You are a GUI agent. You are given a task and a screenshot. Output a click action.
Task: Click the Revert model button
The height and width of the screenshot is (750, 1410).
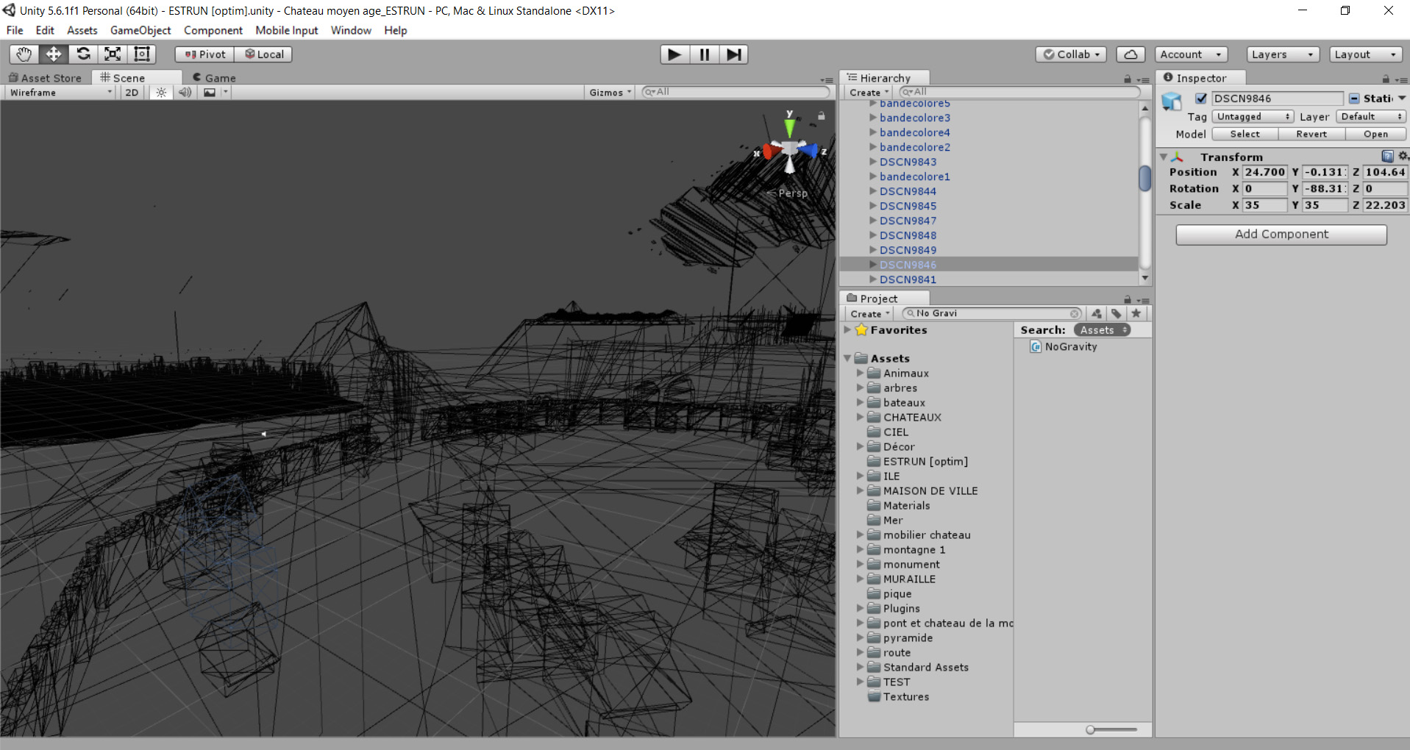(x=1311, y=134)
